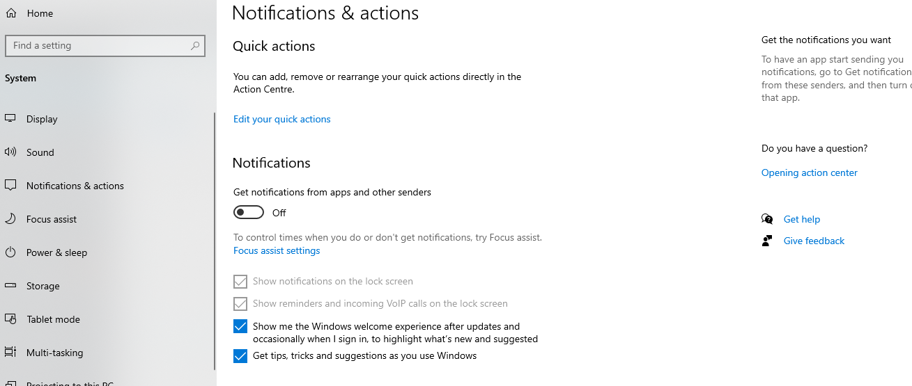Click the Home icon in sidebar
The image size is (912, 386).
[10, 13]
